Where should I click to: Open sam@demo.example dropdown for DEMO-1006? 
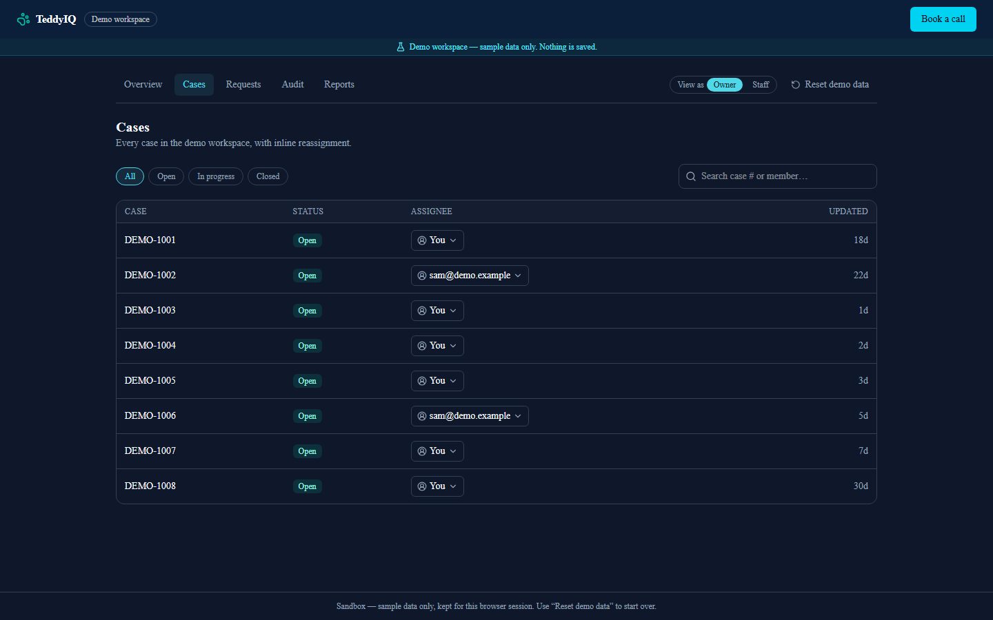pos(470,416)
